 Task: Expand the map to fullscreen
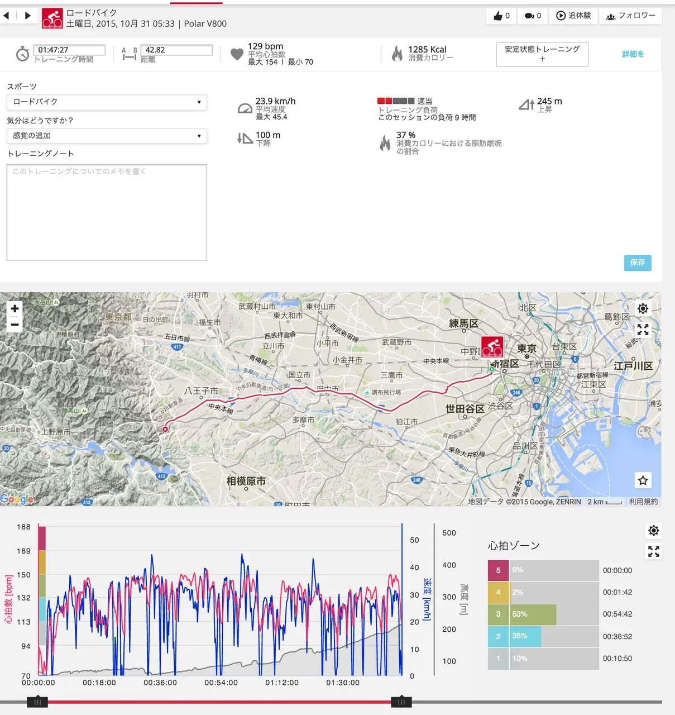[x=643, y=330]
